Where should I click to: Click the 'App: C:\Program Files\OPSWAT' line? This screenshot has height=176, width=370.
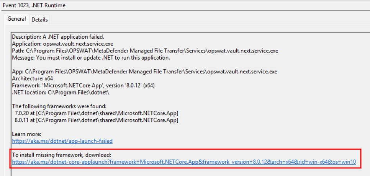click(144, 72)
